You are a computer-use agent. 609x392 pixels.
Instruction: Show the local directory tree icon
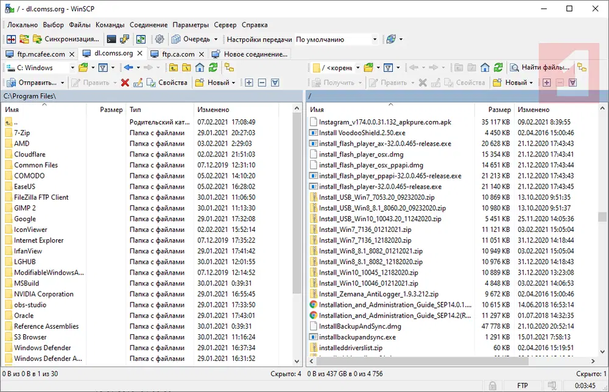point(229,68)
